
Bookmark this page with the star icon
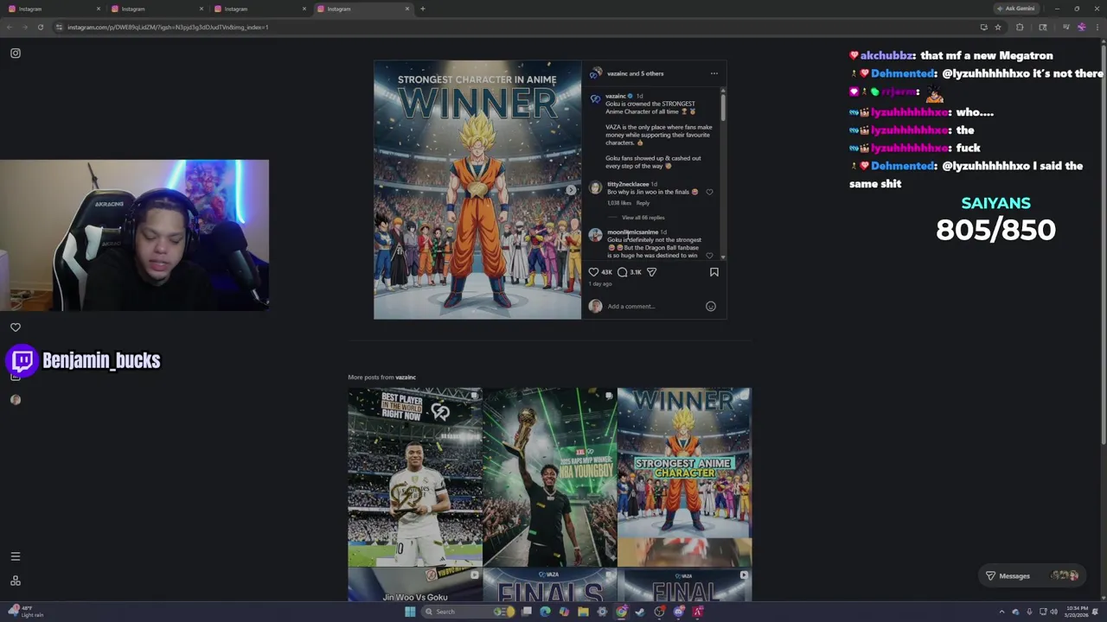[x=998, y=27]
